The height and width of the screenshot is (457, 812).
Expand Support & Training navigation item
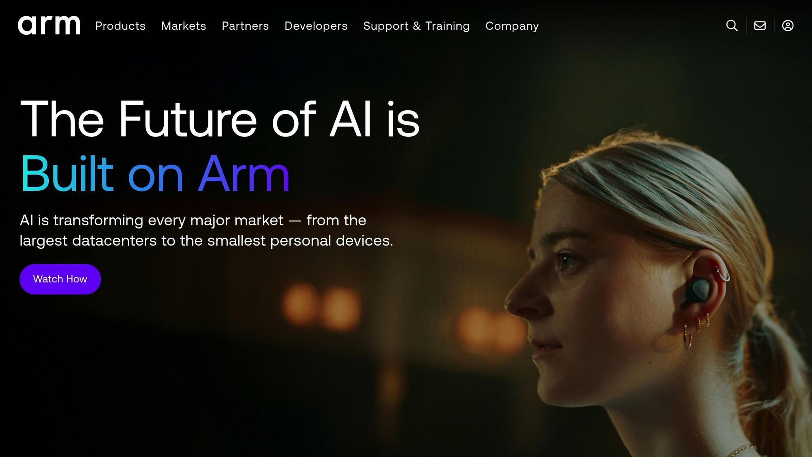[416, 26]
